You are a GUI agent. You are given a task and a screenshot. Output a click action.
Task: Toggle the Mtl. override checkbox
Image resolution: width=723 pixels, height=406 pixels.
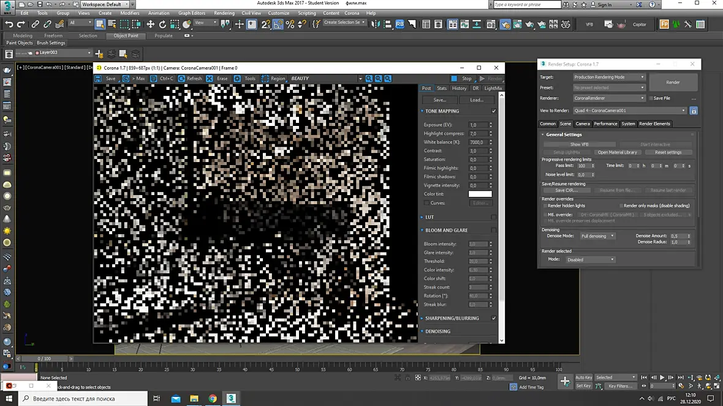coord(545,215)
